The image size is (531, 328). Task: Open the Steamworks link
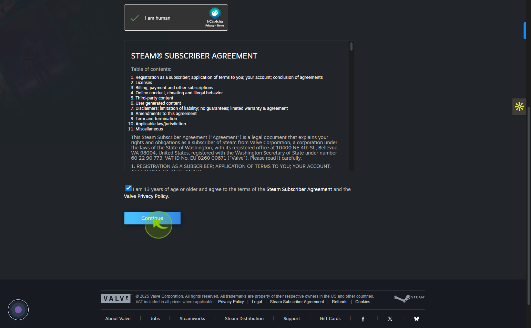pos(192,319)
